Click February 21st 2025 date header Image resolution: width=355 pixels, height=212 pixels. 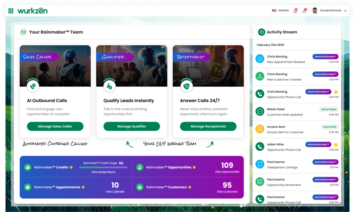click(270, 45)
